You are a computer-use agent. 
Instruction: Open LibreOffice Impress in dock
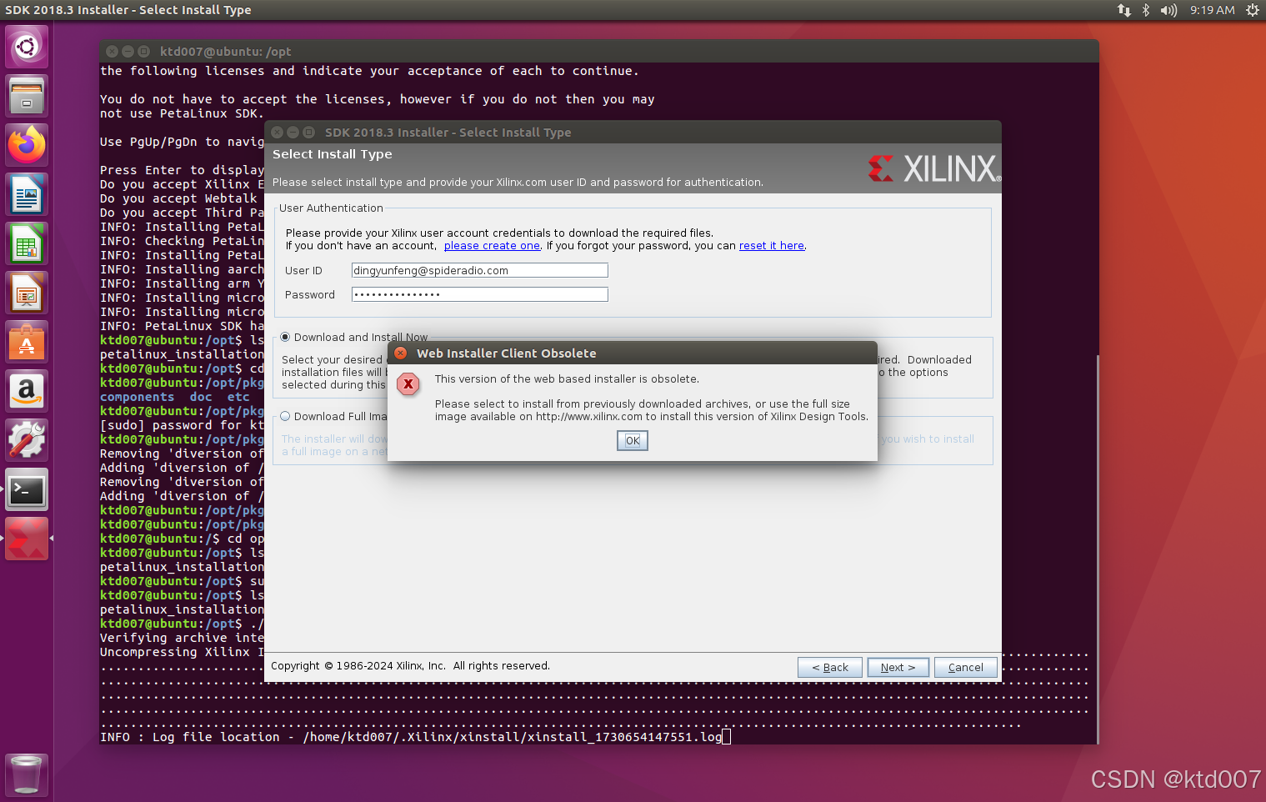27,293
